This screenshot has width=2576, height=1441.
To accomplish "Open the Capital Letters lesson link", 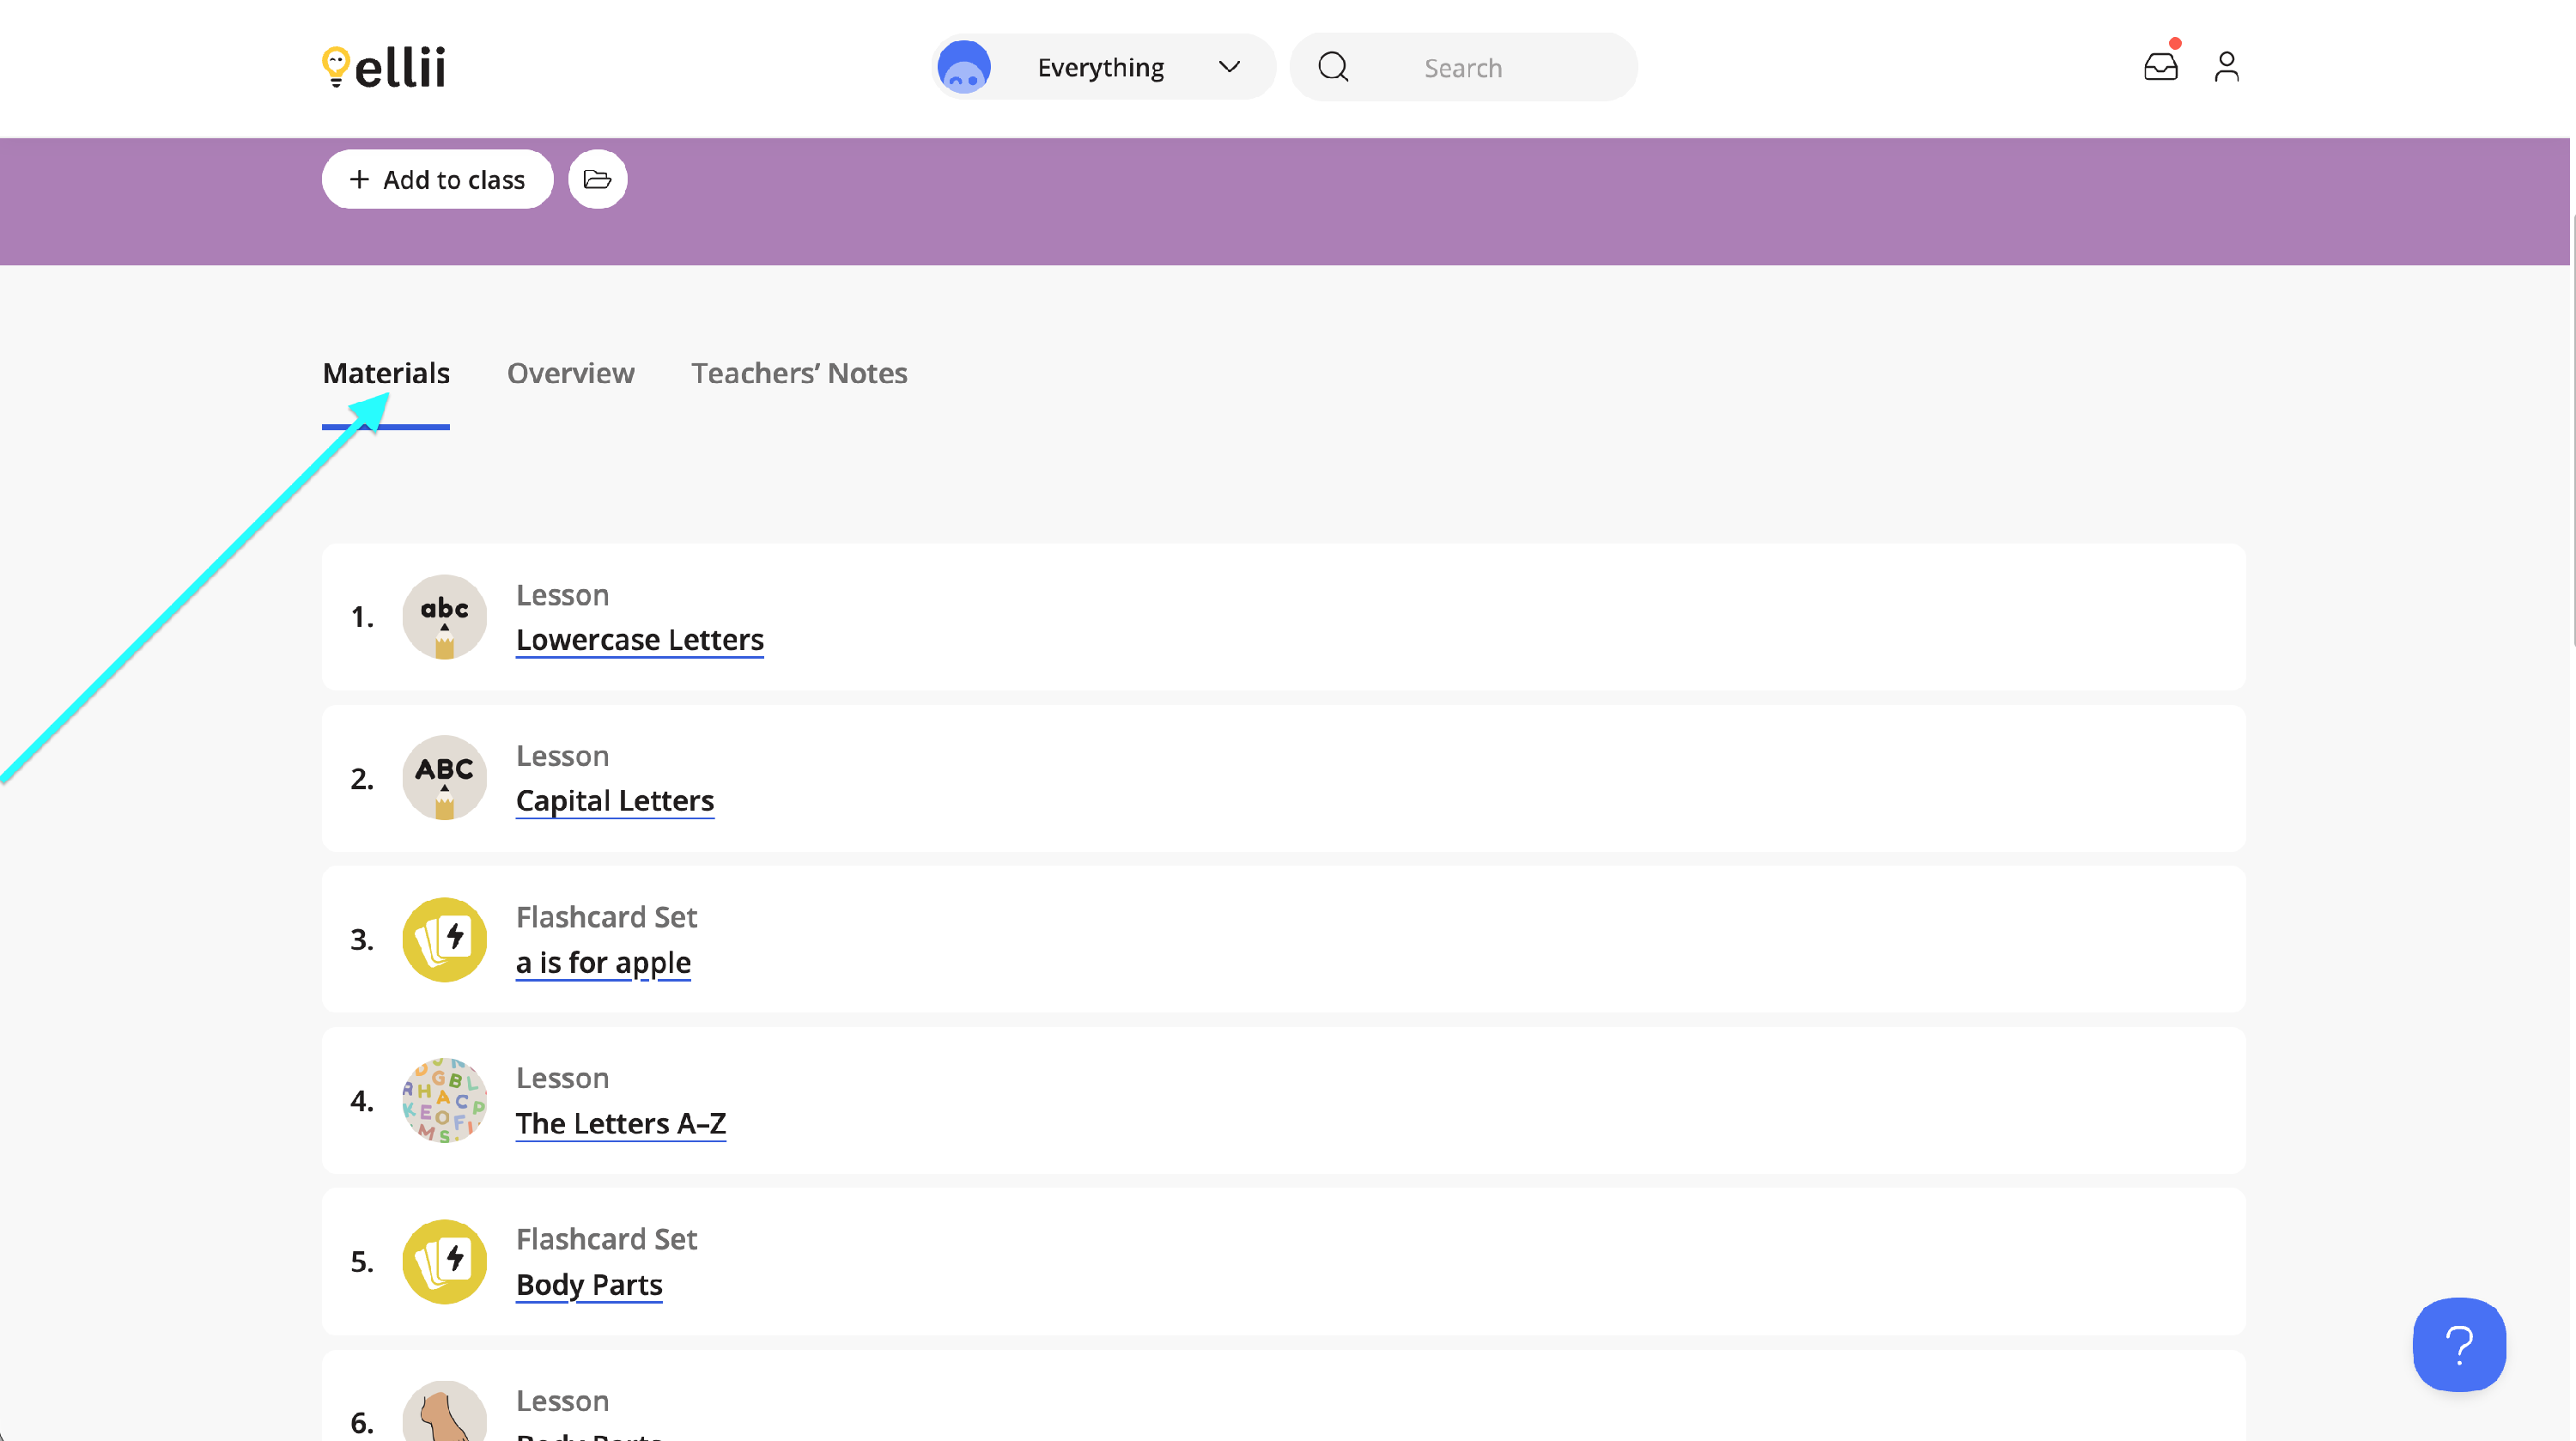I will (x=614, y=800).
